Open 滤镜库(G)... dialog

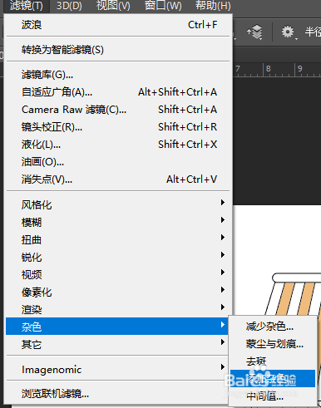118,75
